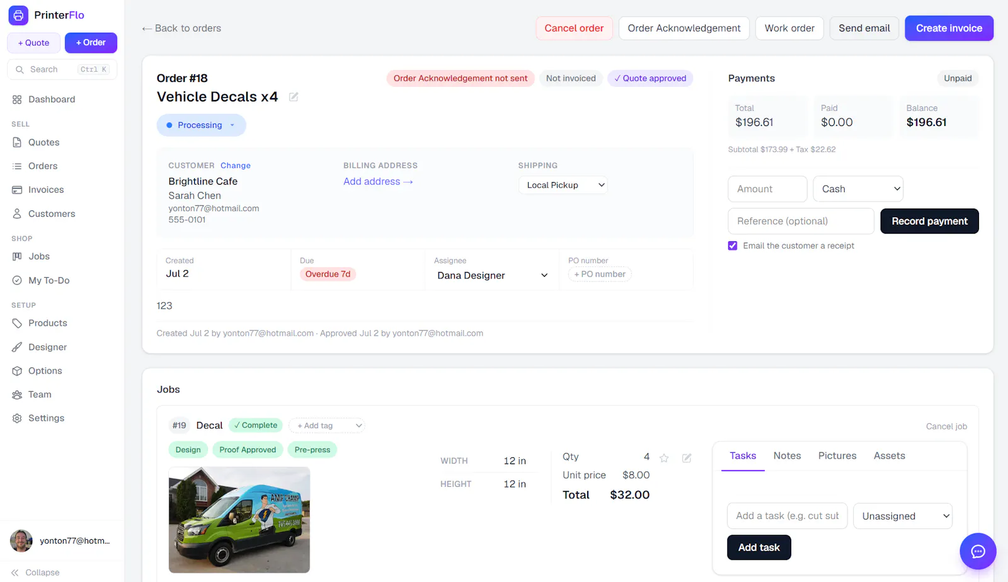
Task: Click the Complete status tag on Decal job
Action: (x=256, y=426)
